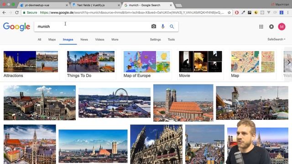Go back with the browser back arrow
292x164 pixels.
click(4, 12)
